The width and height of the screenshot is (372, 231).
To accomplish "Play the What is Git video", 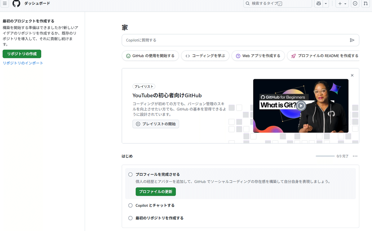I will pos(301,106).
